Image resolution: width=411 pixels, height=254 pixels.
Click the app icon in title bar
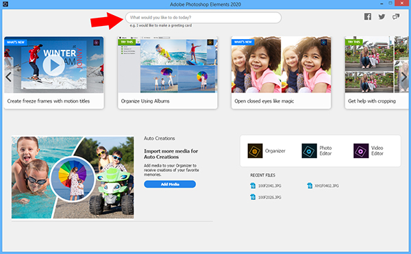[5, 4]
